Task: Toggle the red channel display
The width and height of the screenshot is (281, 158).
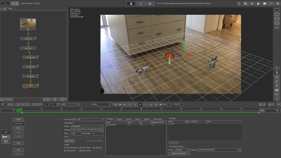Action: [47, 104]
